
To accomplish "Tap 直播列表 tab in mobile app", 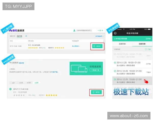I will 122,44.
